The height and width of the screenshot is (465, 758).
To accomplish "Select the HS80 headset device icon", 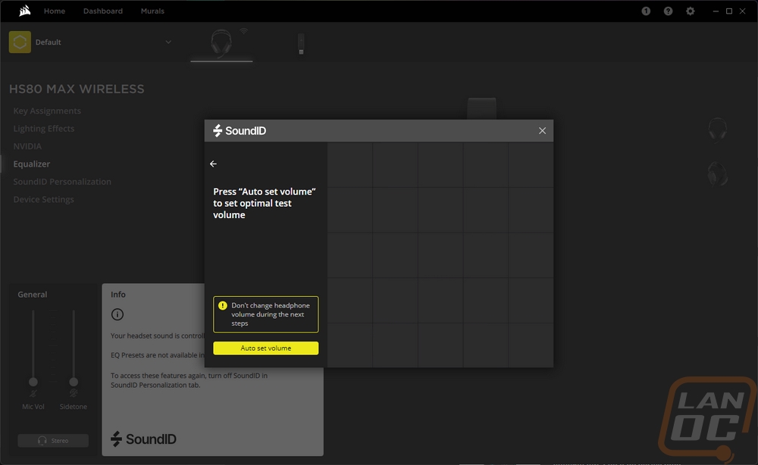I will pyautogui.click(x=221, y=43).
